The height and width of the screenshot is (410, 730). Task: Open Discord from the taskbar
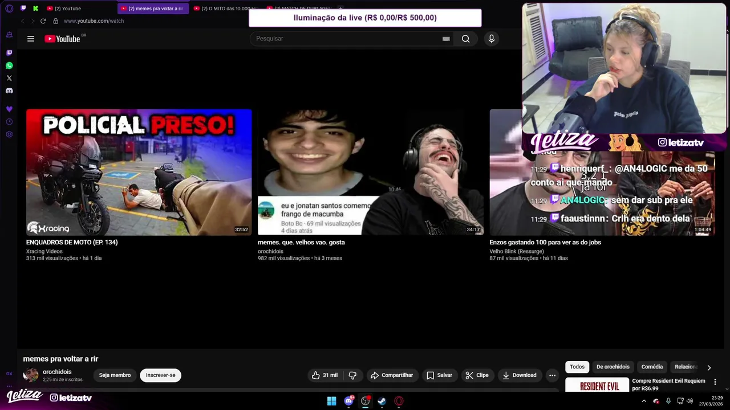[x=348, y=401]
